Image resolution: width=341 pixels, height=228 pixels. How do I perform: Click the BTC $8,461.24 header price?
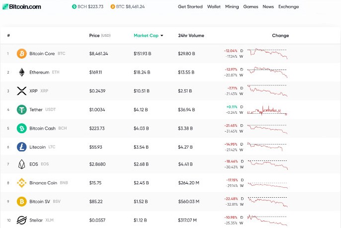(x=130, y=7)
